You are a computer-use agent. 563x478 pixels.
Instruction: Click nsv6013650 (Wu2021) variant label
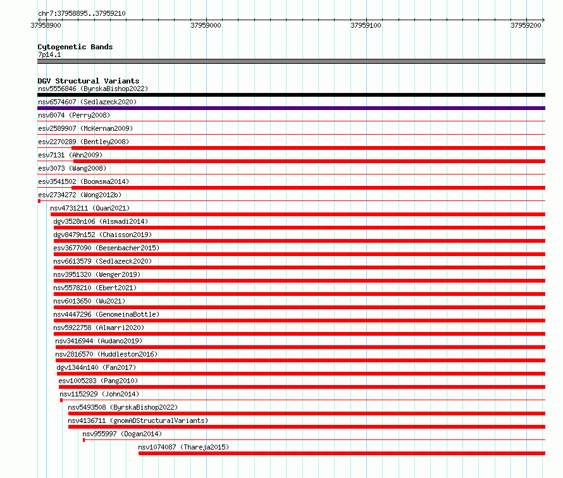point(89,301)
